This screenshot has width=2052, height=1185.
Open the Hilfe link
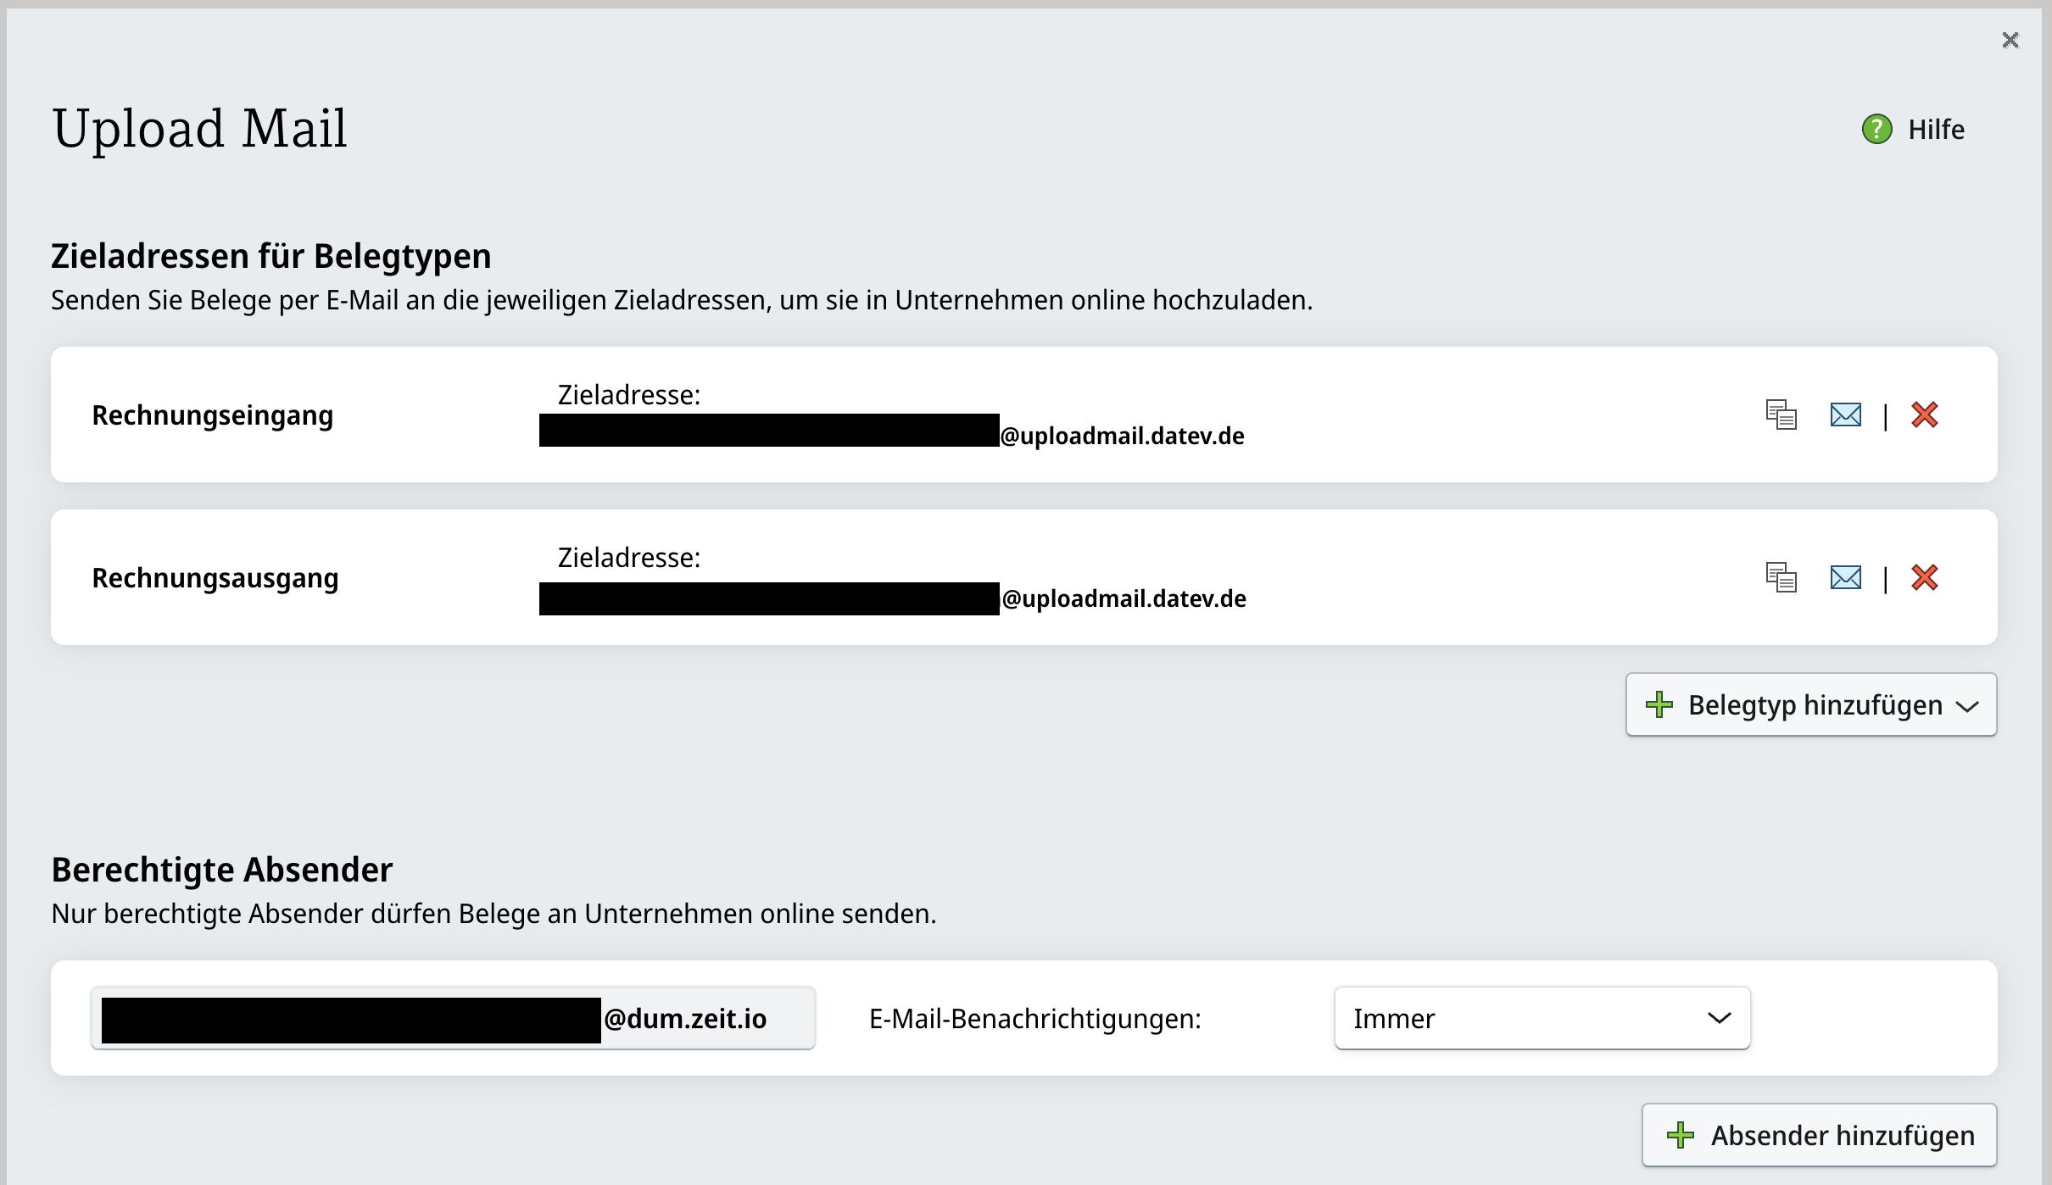(1936, 129)
